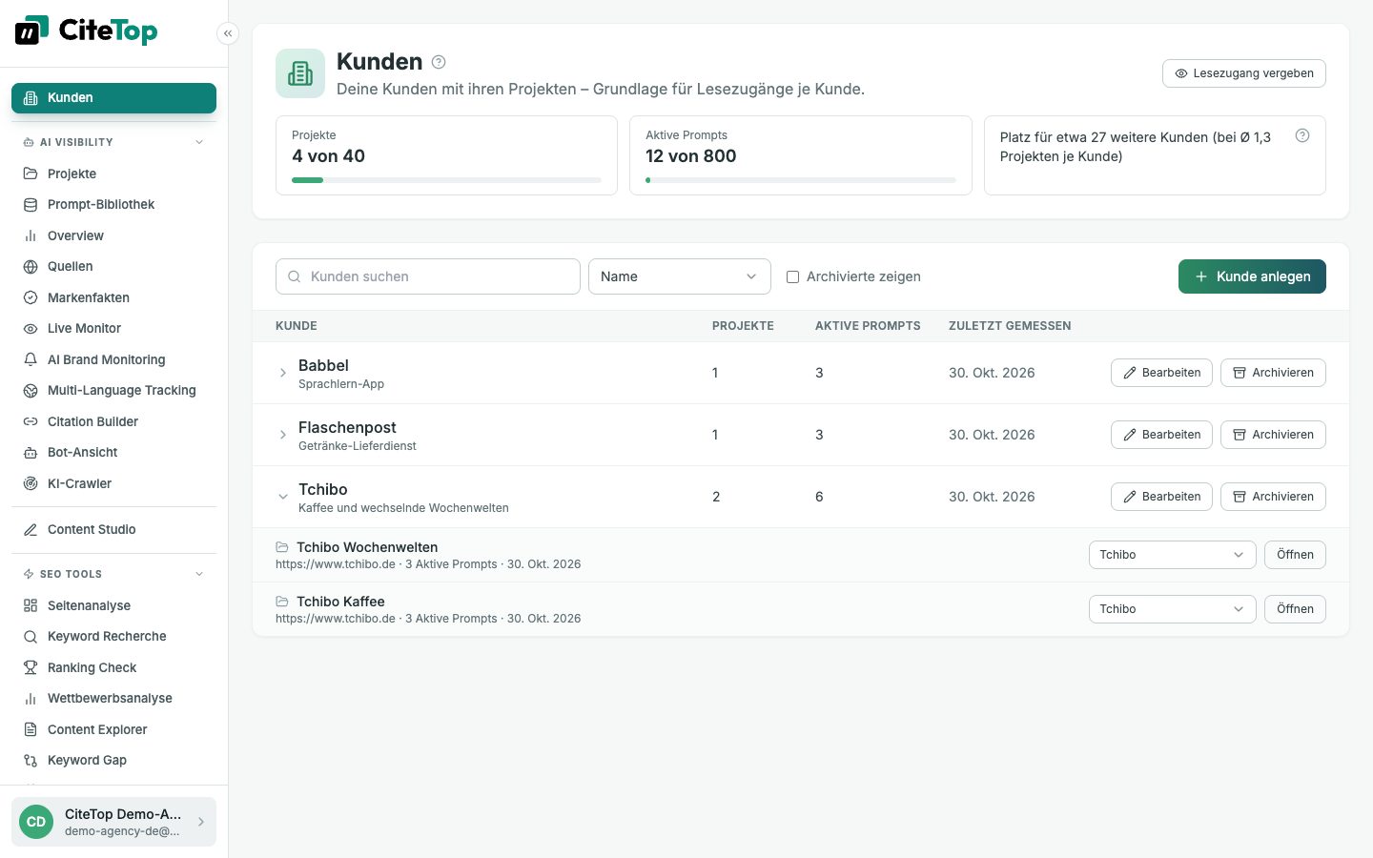Open Citation Builder via its link icon
The width and height of the screenshot is (1373, 858).
tap(31, 421)
